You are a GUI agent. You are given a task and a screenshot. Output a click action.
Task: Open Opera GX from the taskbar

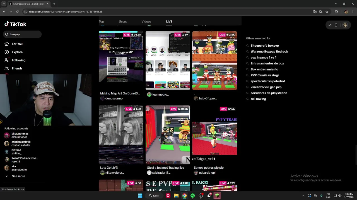(x=168, y=196)
